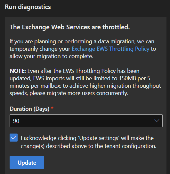The width and height of the screenshot is (170, 174).
Task: Uncheck the acknowledge tenant configuration checkbox
Action: point(14,138)
